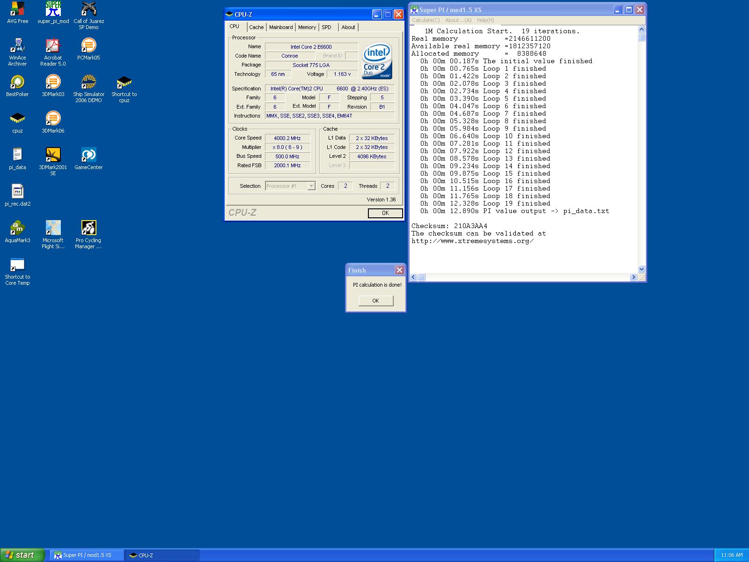Select Call of Juarez SP Demo icon
This screenshot has width=749, height=562.
[x=88, y=15]
